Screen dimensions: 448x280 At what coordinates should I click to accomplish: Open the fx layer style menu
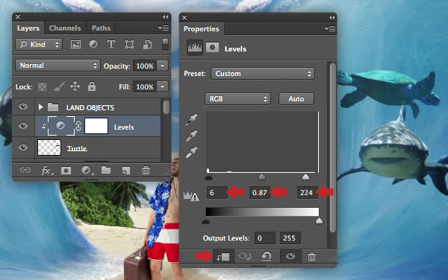tap(46, 171)
